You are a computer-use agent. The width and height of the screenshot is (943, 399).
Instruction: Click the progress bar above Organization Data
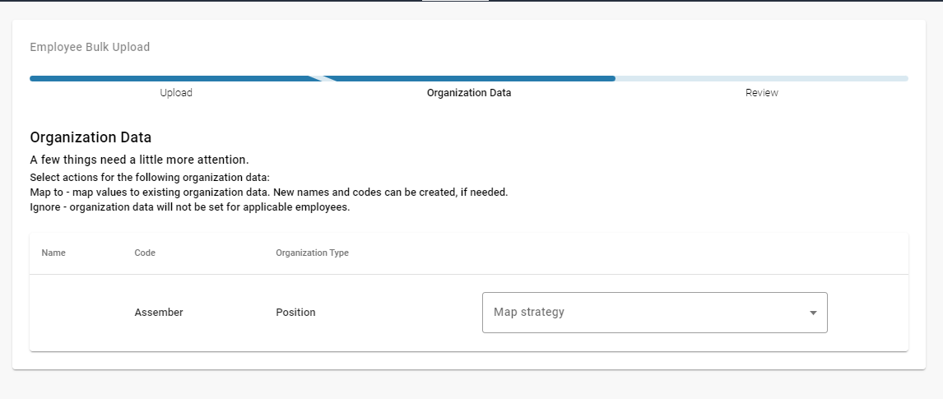(x=469, y=79)
